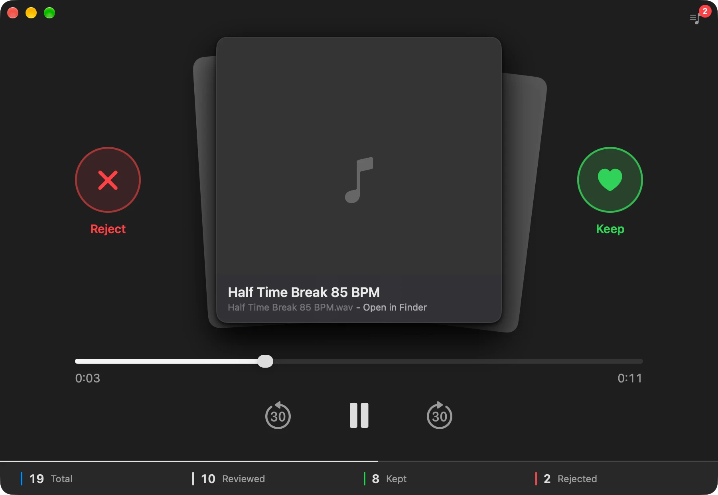
Task: Close the window with the red button
Action: click(13, 13)
